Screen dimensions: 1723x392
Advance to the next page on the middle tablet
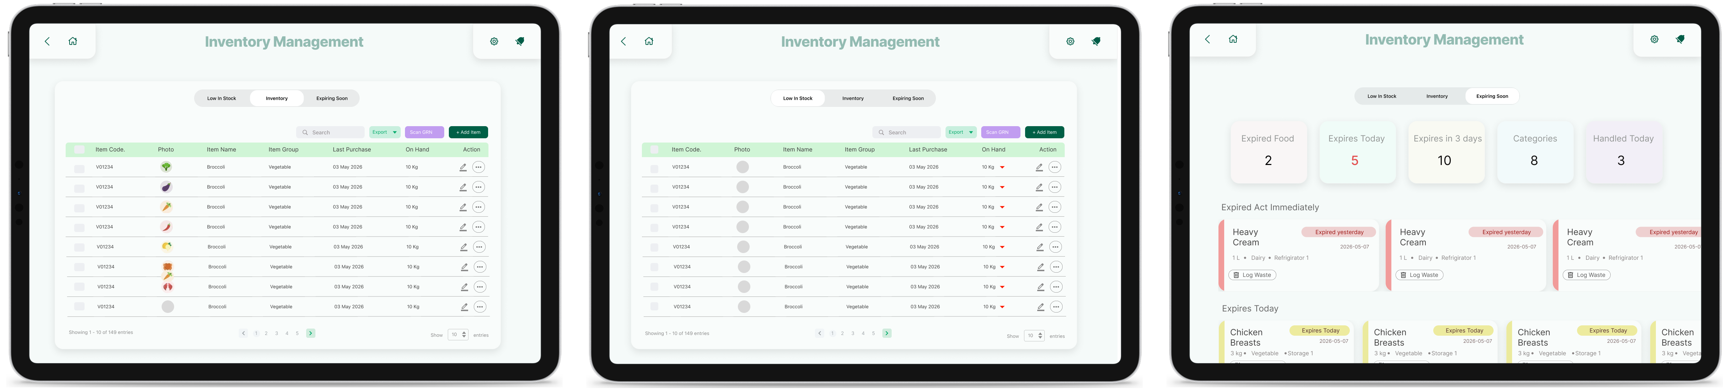pos(886,333)
